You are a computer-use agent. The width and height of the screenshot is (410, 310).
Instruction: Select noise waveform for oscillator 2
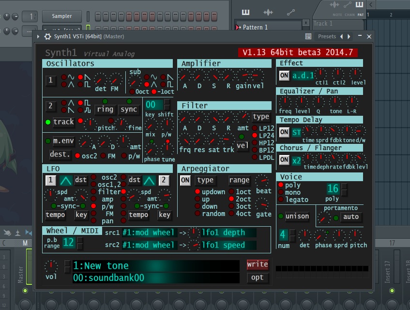tap(80, 110)
